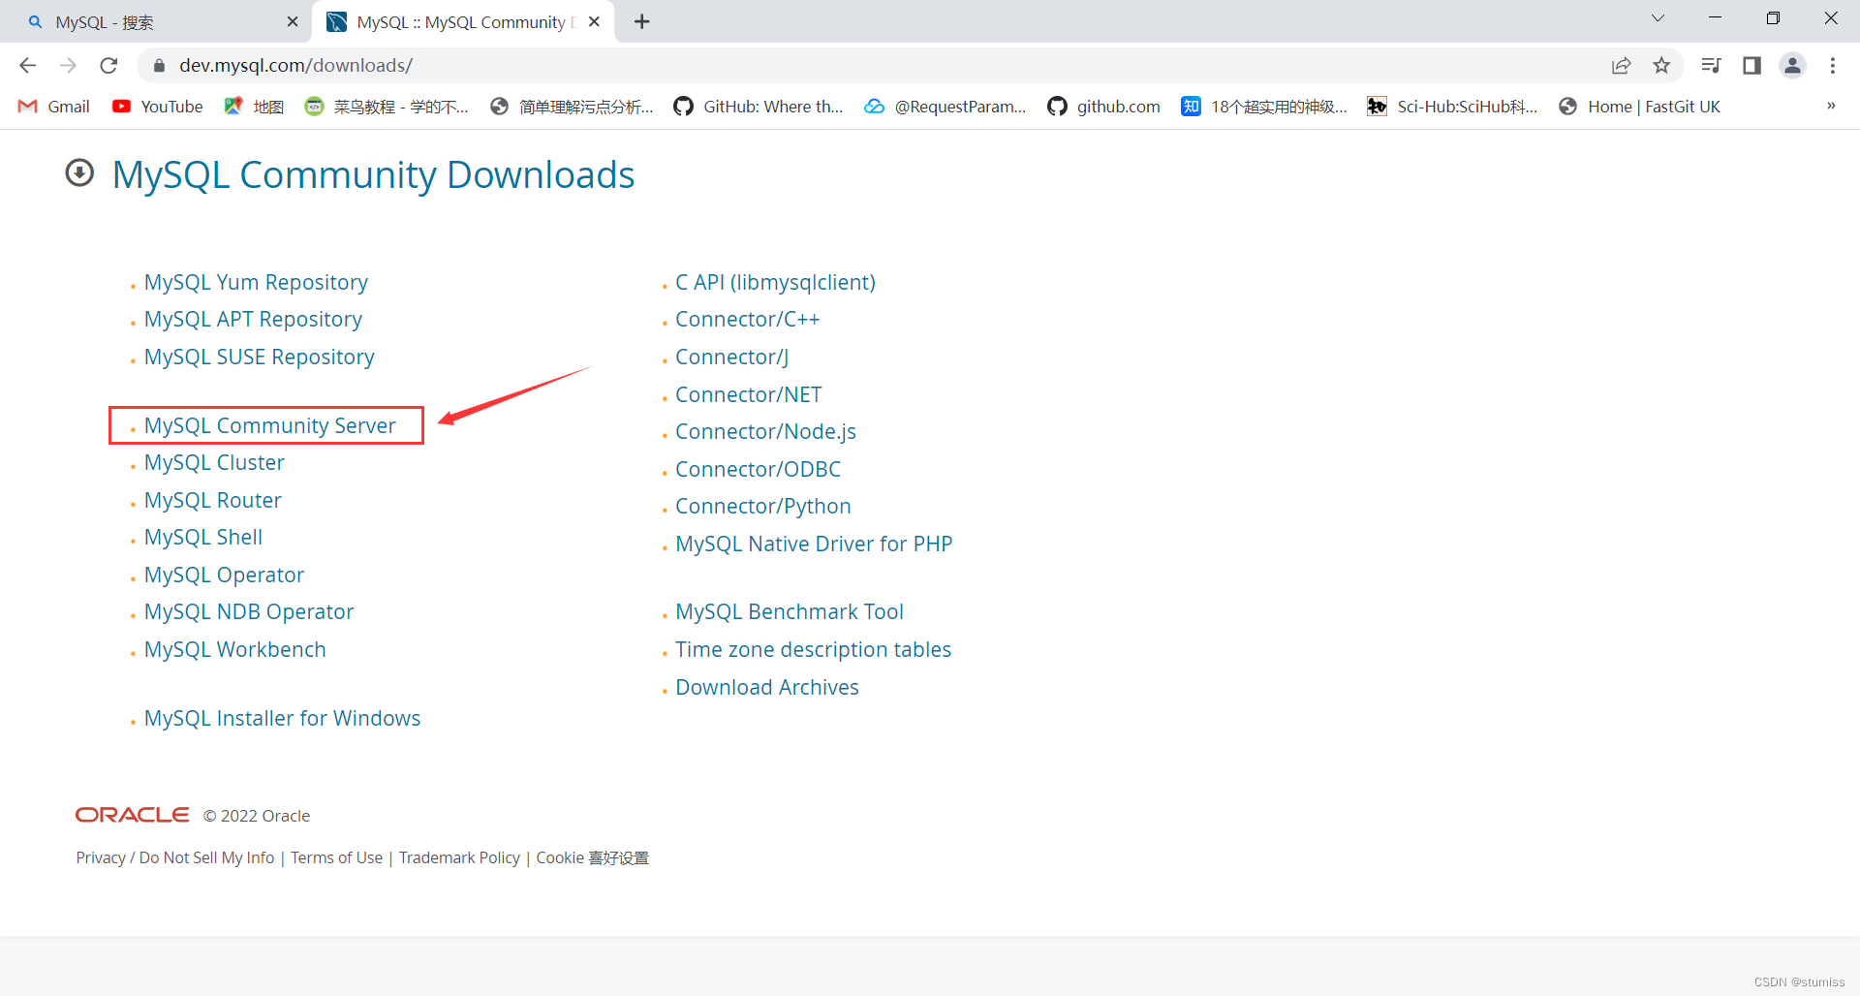Open the MySQL SUSE Repository link
This screenshot has width=1860, height=996.
(x=259, y=357)
